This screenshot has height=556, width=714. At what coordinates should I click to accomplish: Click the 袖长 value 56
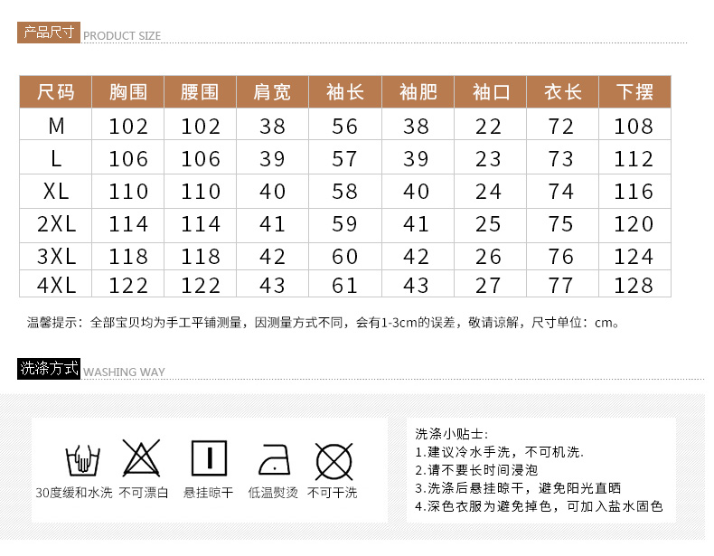(x=344, y=127)
